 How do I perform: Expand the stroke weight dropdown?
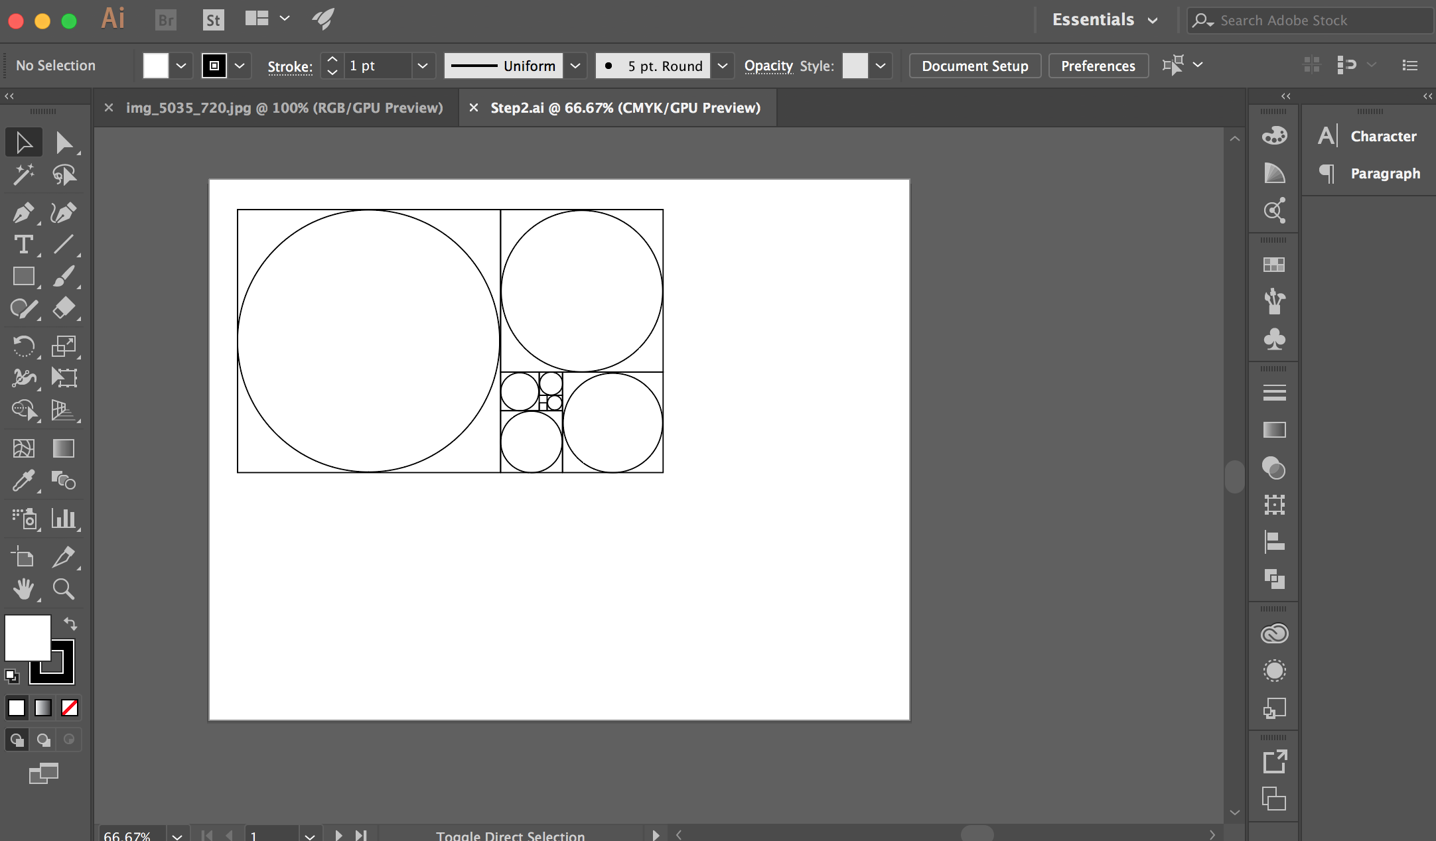point(423,66)
